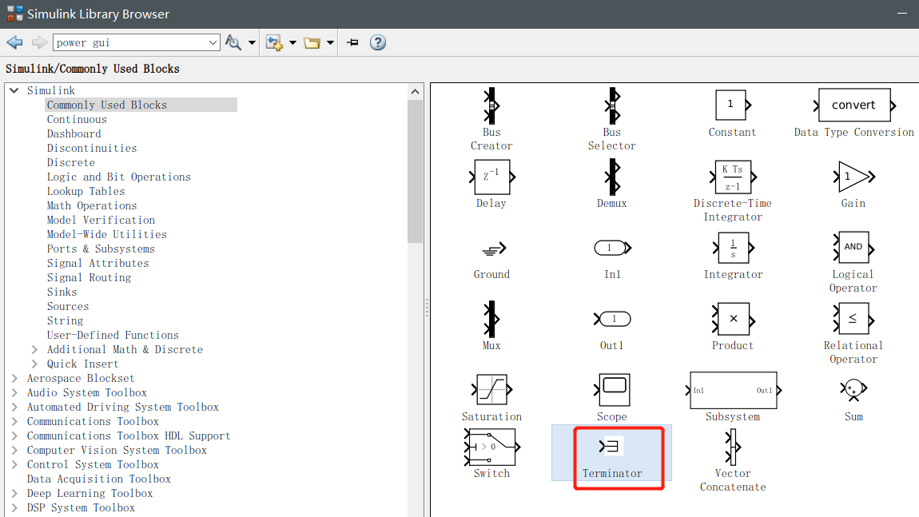Select the Ground block
This screenshot has height=517, width=919.
click(494, 249)
